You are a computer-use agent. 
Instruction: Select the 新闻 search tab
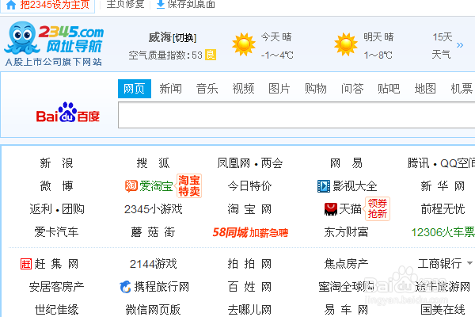(x=170, y=89)
